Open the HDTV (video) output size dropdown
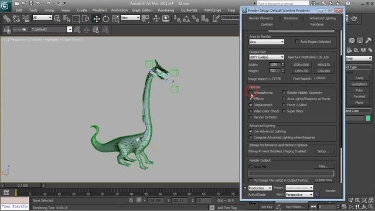This screenshot has height=211, width=375. coord(267,57)
